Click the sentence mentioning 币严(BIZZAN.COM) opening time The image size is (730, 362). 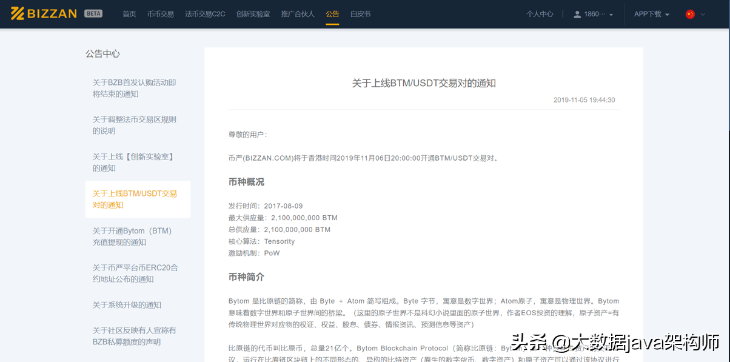(x=364, y=158)
